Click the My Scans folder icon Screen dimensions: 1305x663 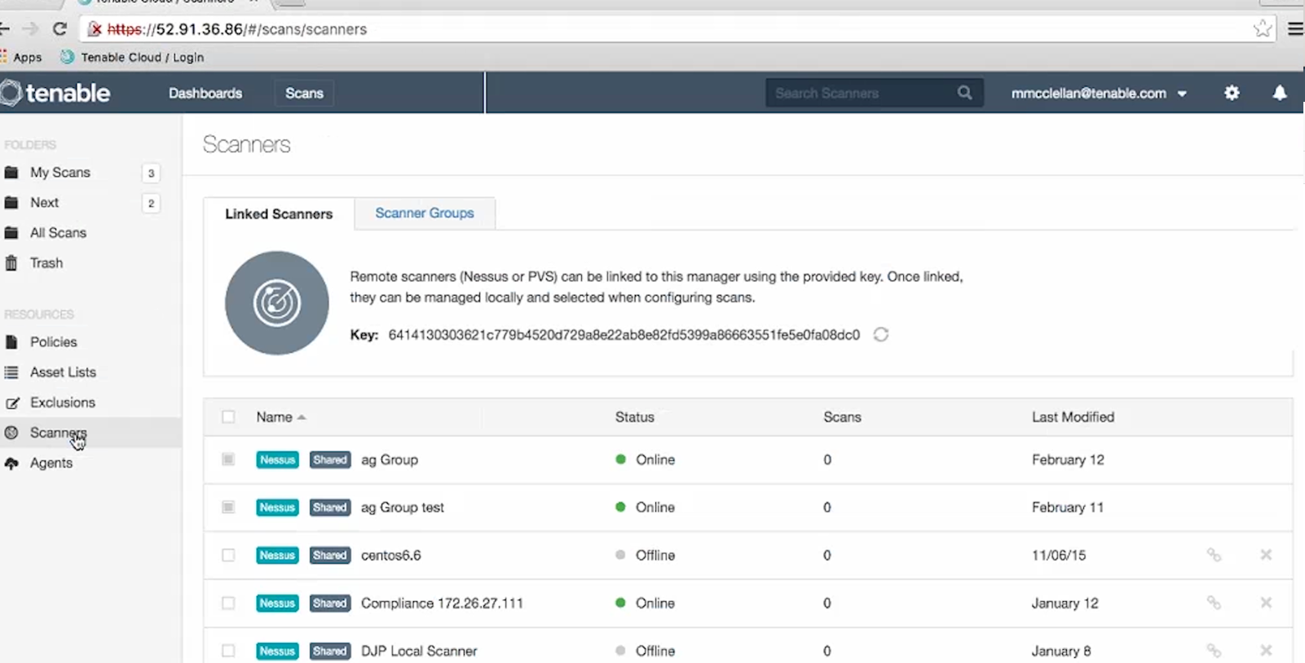coord(11,173)
